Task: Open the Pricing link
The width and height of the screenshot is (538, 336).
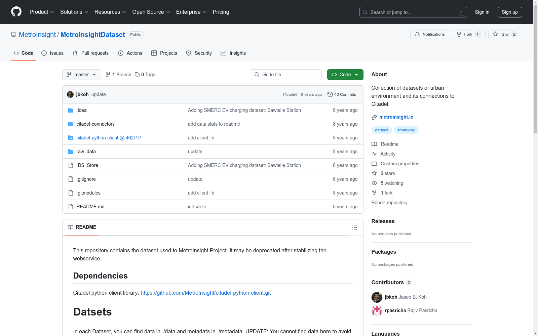Action: [x=221, y=12]
